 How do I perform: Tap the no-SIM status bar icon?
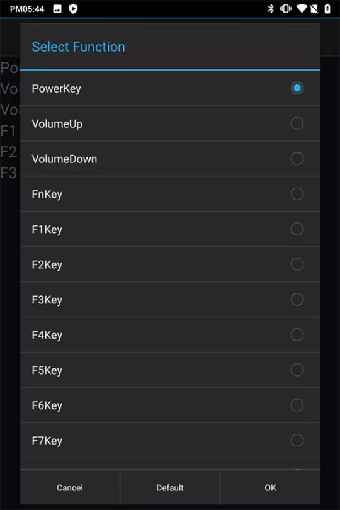coord(314,8)
